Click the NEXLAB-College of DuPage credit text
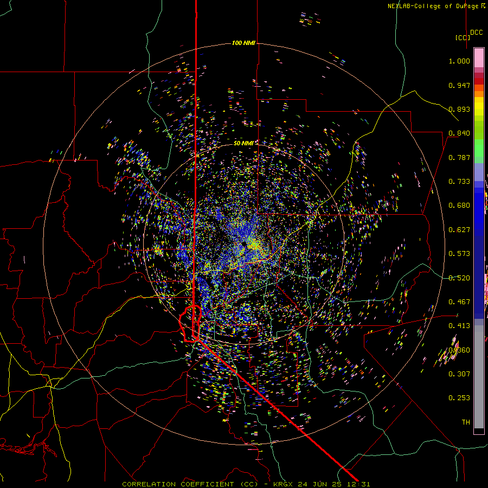This screenshot has width=488, height=488. pyautogui.click(x=433, y=6)
